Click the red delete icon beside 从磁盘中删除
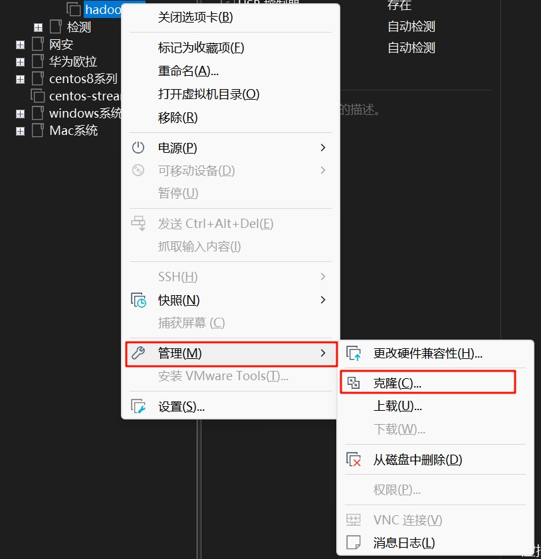Viewport: 541px width, 559px height. pos(354,459)
